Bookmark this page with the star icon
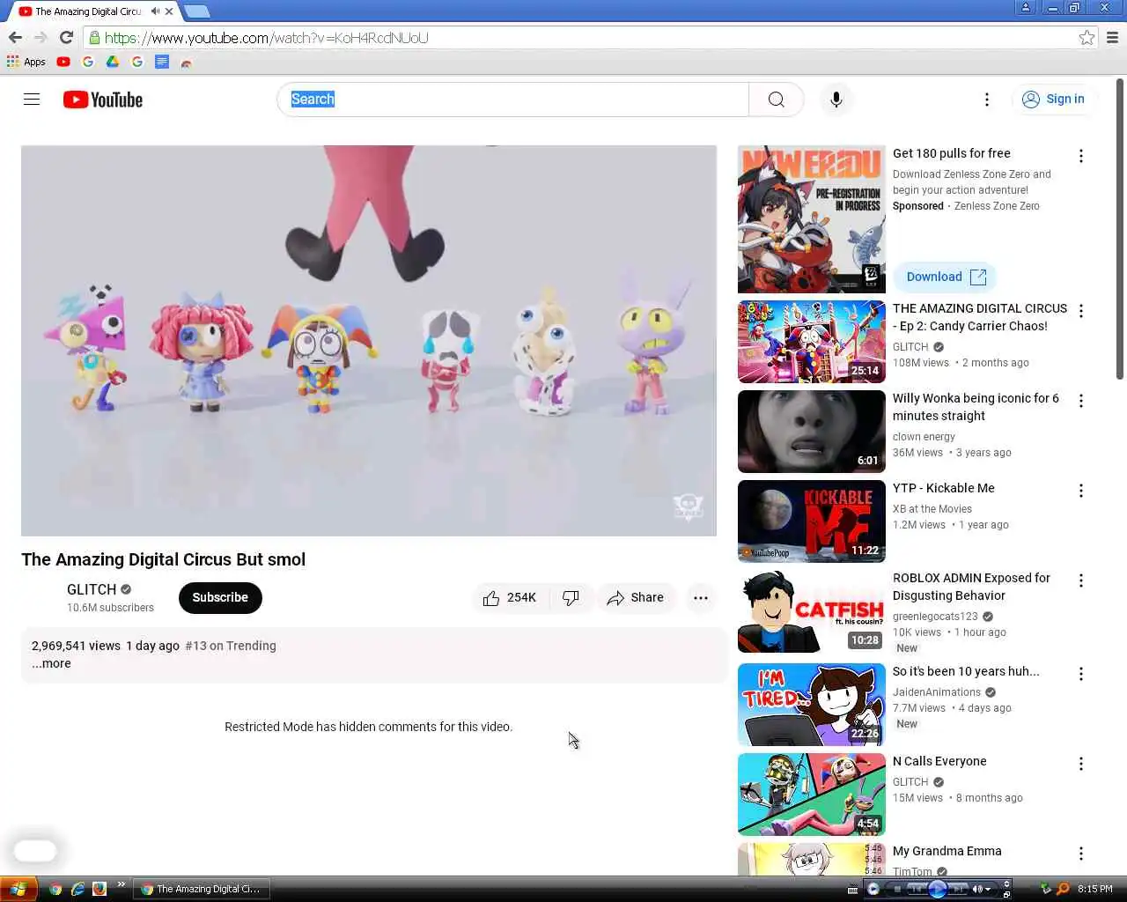Viewport: 1127px width, 902px height. click(x=1086, y=37)
